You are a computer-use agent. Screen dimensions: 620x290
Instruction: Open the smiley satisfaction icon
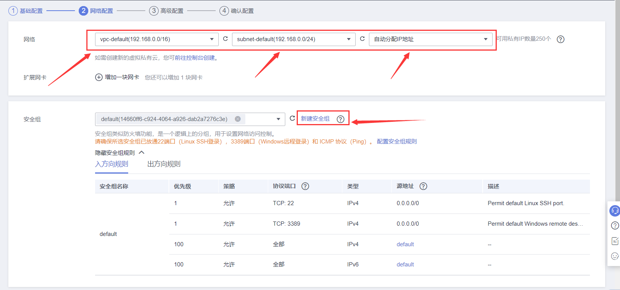coord(615,256)
